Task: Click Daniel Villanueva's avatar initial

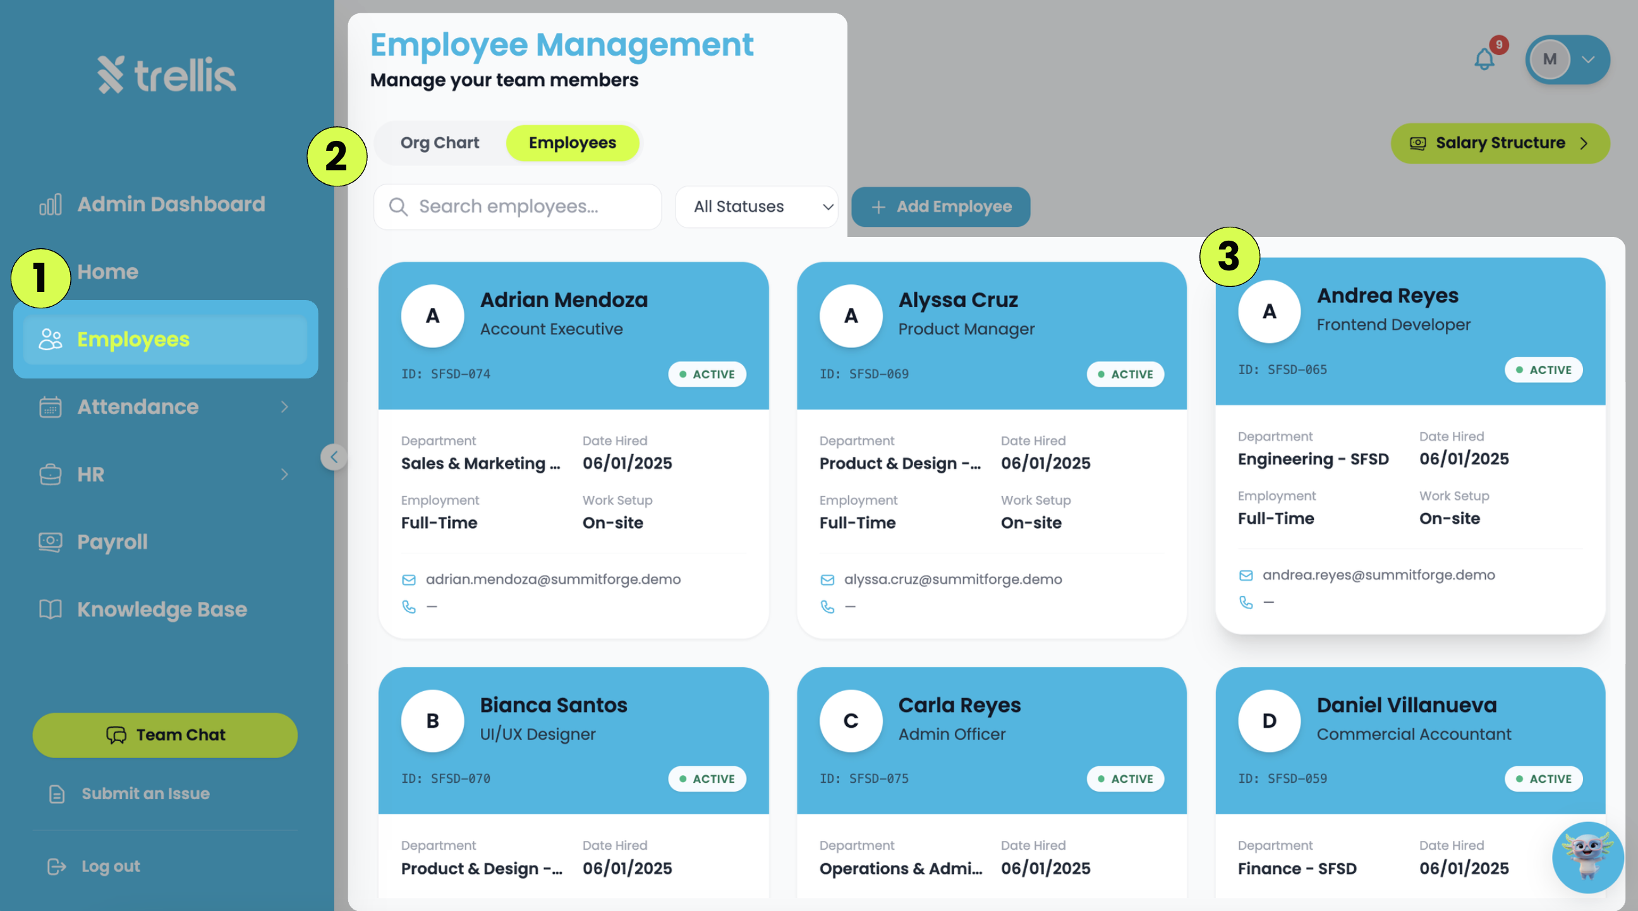Action: [1269, 720]
